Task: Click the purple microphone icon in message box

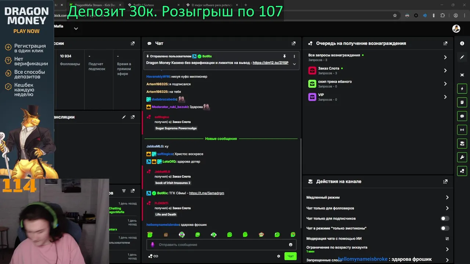Action: pyautogui.click(x=152, y=245)
